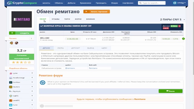Click the chart icon in rates header
This screenshot has width=194, height=109.
42,26
